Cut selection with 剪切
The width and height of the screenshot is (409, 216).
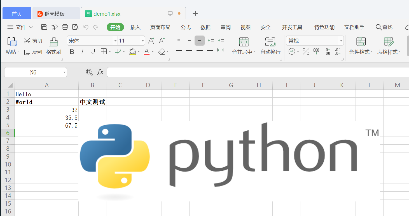point(33,41)
